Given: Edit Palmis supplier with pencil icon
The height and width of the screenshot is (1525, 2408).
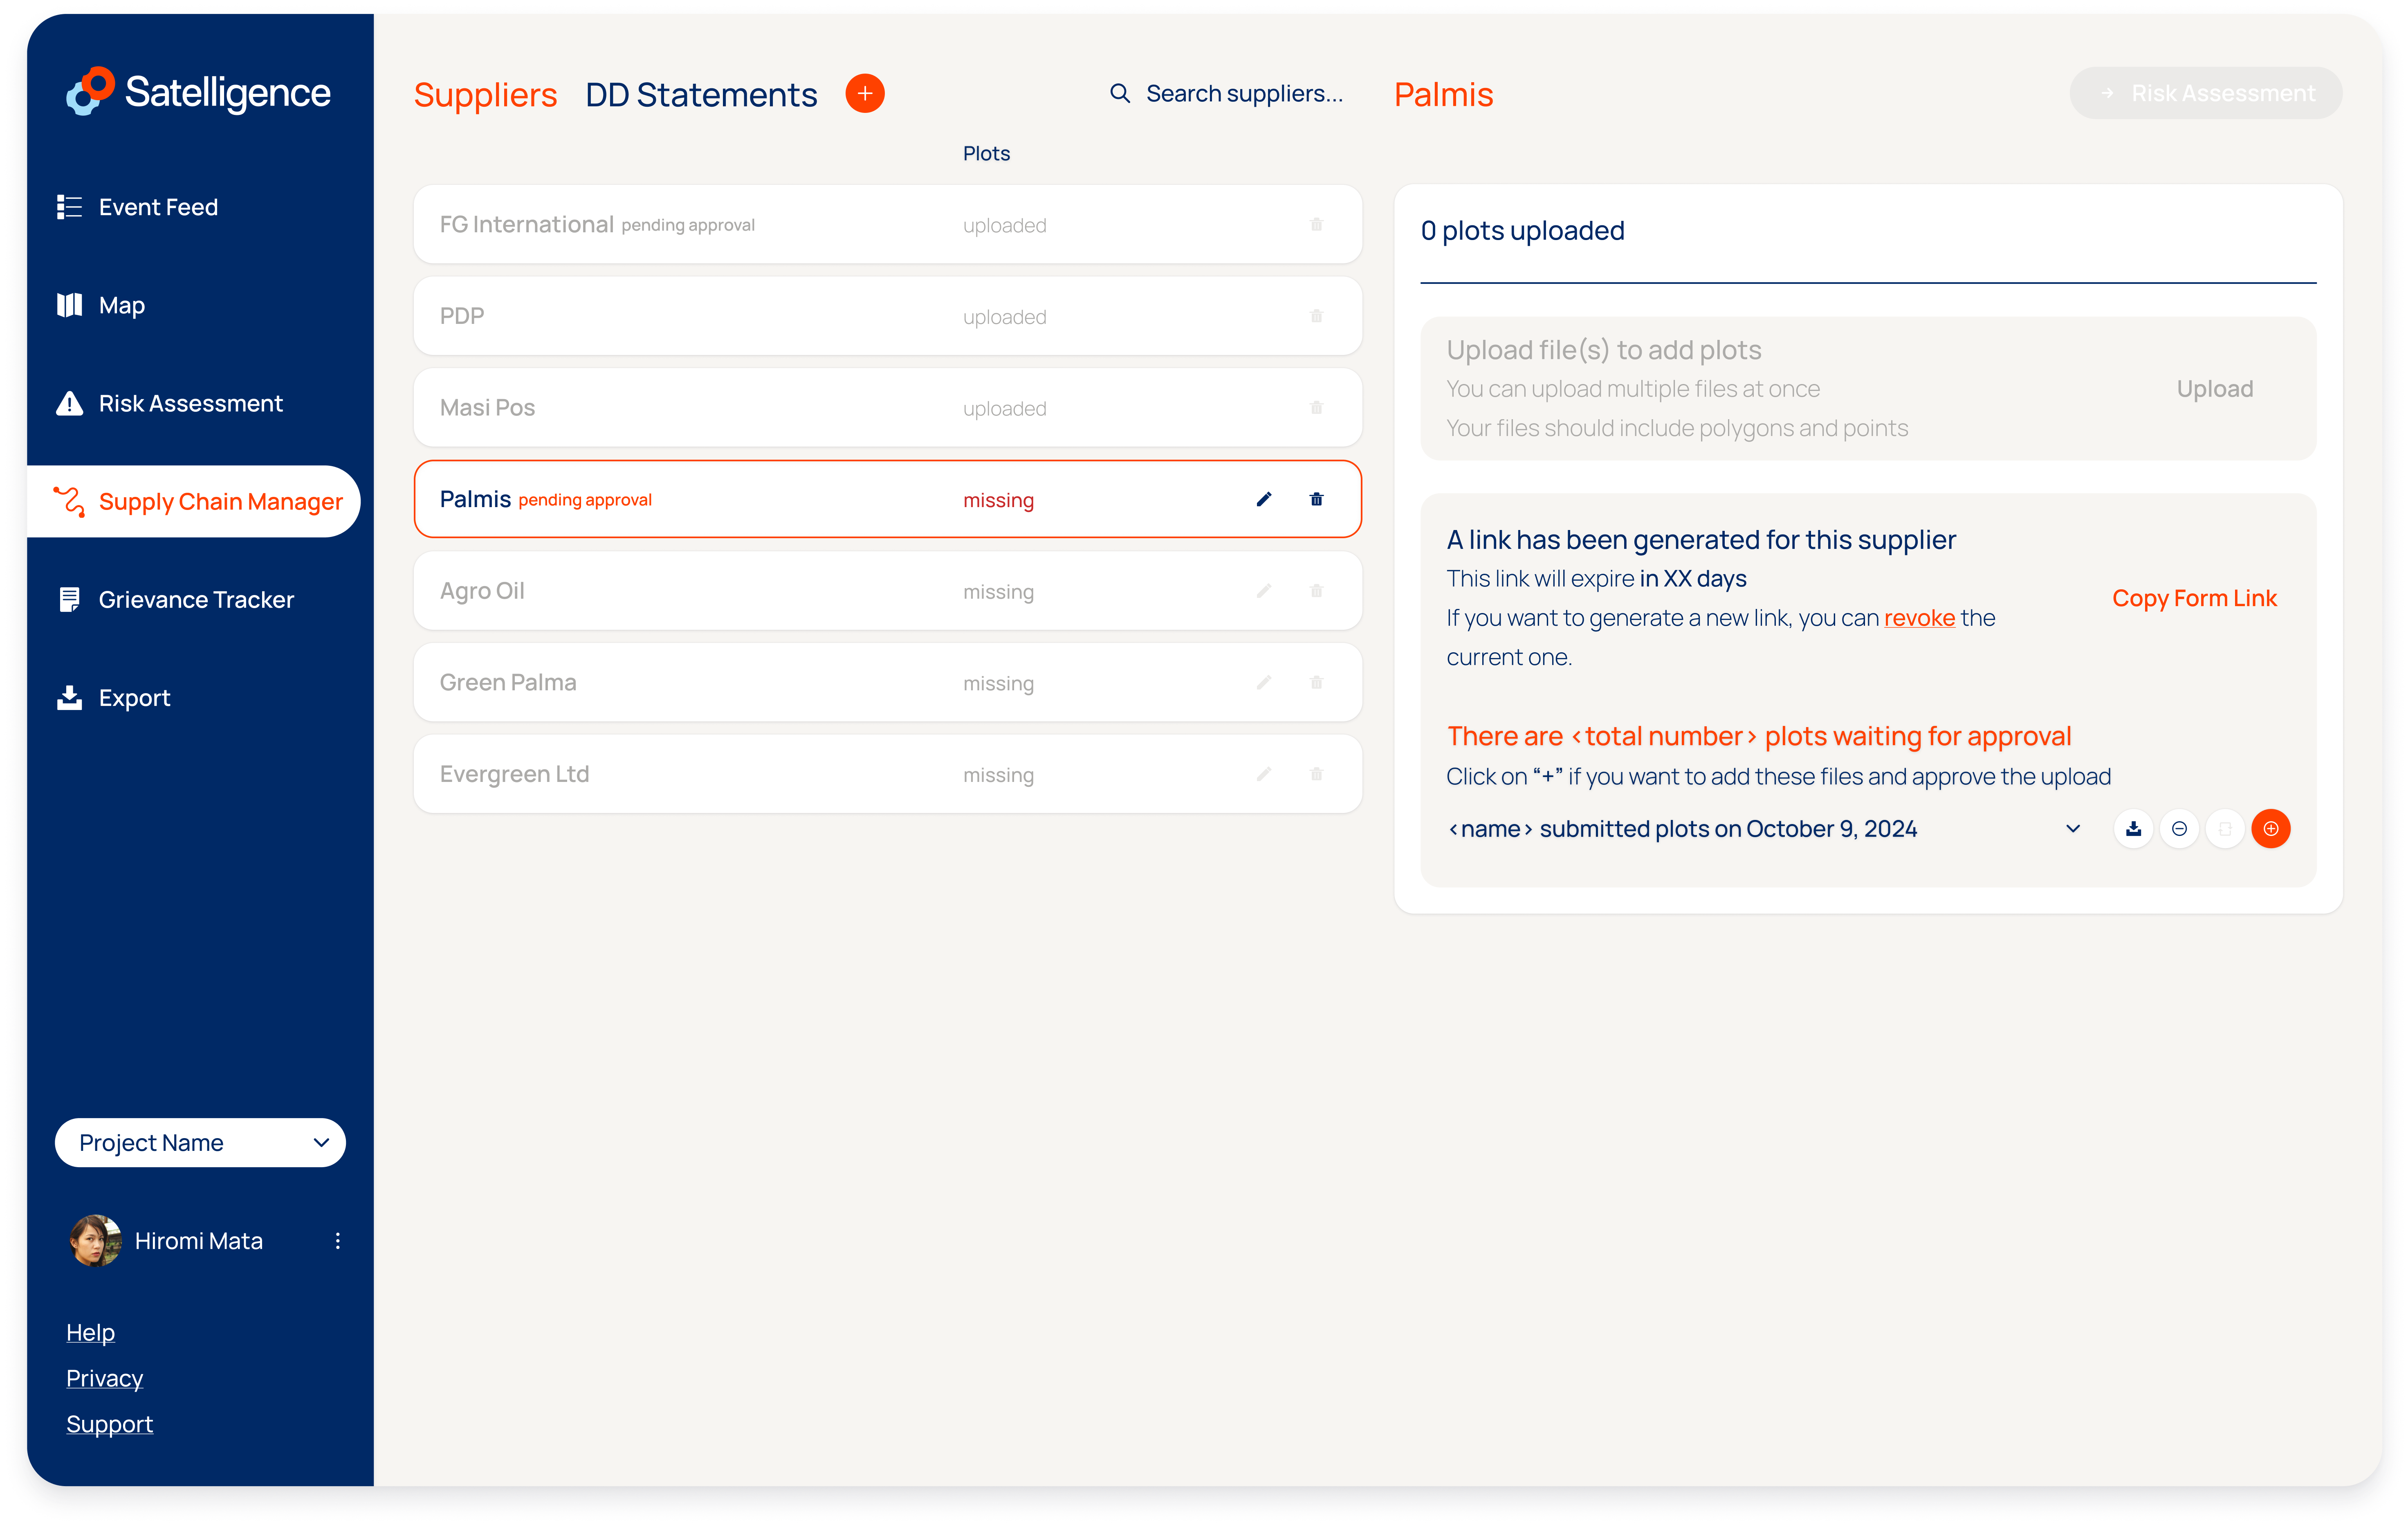Looking at the screenshot, I should [1264, 499].
